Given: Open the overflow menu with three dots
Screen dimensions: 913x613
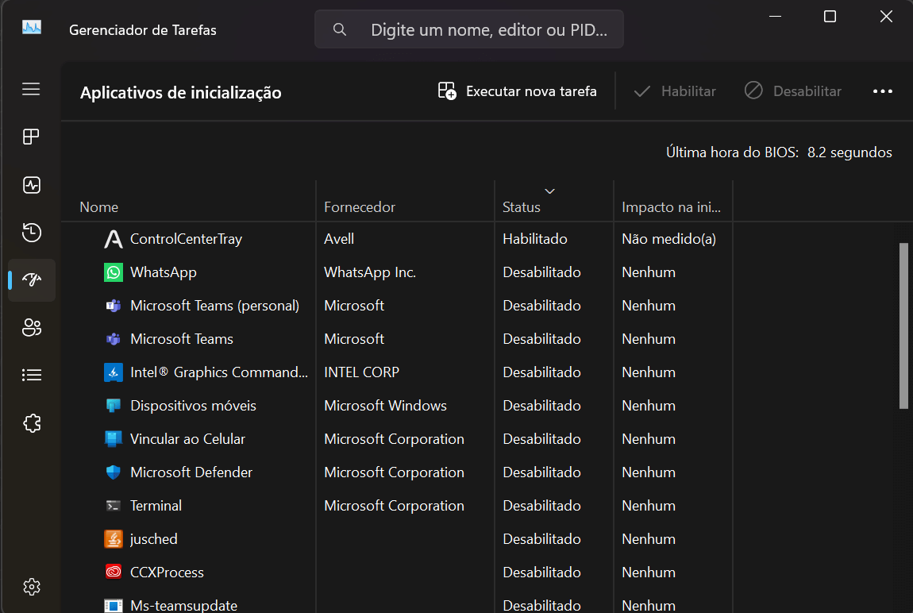Looking at the screenshot, I should [x=882, y=91].
